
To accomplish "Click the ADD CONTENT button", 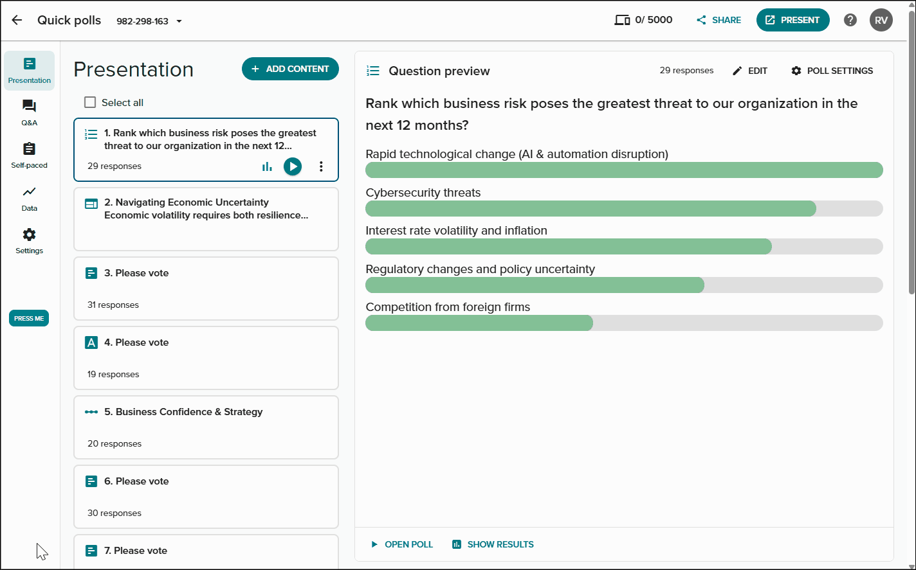I will [290, 69].
